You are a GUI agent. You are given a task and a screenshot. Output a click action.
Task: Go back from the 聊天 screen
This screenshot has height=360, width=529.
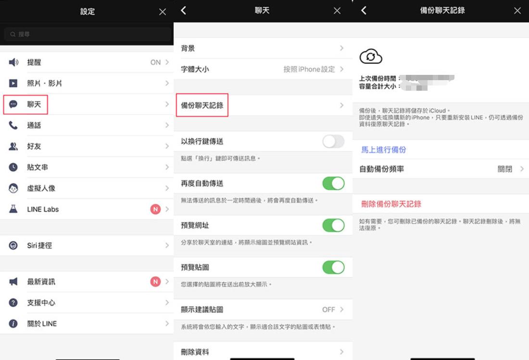[x=184, y=11]
